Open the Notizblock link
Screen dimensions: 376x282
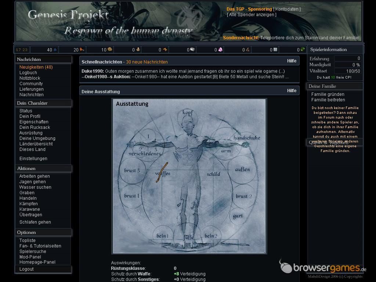(30, 78)
